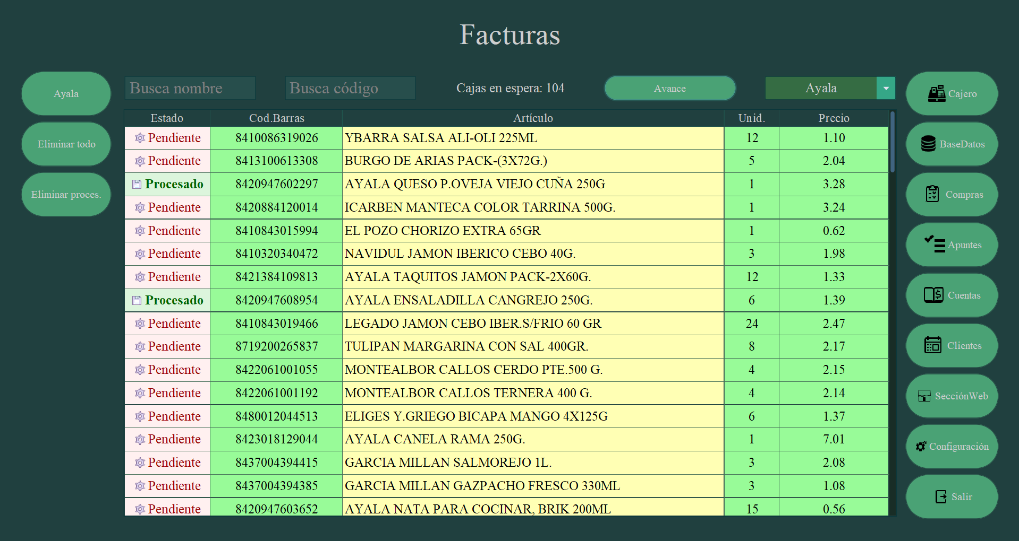1019x541 pixels.
Task: Click the Ayala button in left sidebar
Action: click(66, 94)
